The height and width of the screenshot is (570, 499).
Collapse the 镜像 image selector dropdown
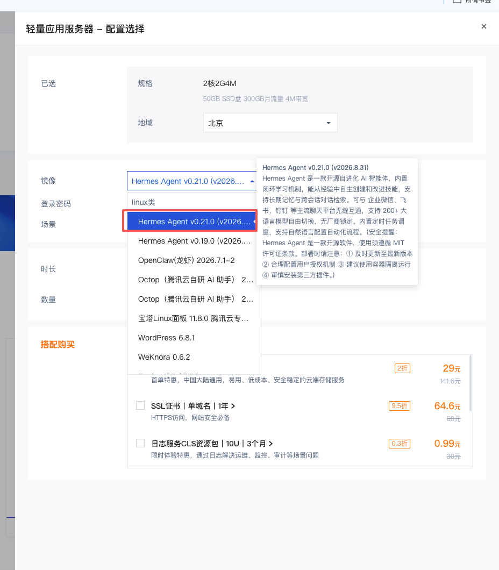(193, 181)
